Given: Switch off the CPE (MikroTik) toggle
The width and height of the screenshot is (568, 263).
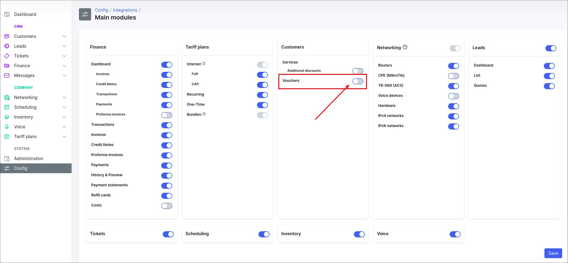Looking at the screenshot, I should tap(453, 76).
